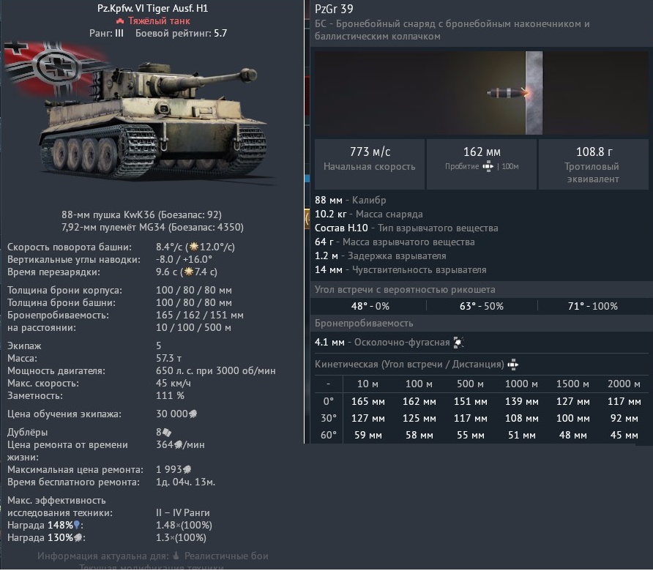Click the Pz.Kpfw. VI Tiger Ausf. H1 title
Screen dimensions: 653x571
pos(153,8)
